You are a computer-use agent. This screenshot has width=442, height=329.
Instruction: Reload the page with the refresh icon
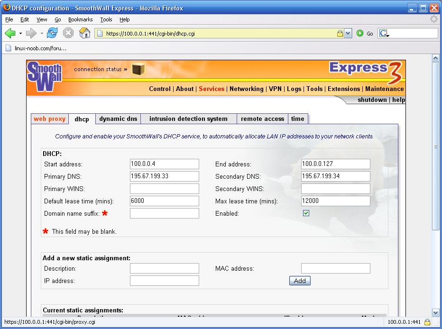coord(52,33)
